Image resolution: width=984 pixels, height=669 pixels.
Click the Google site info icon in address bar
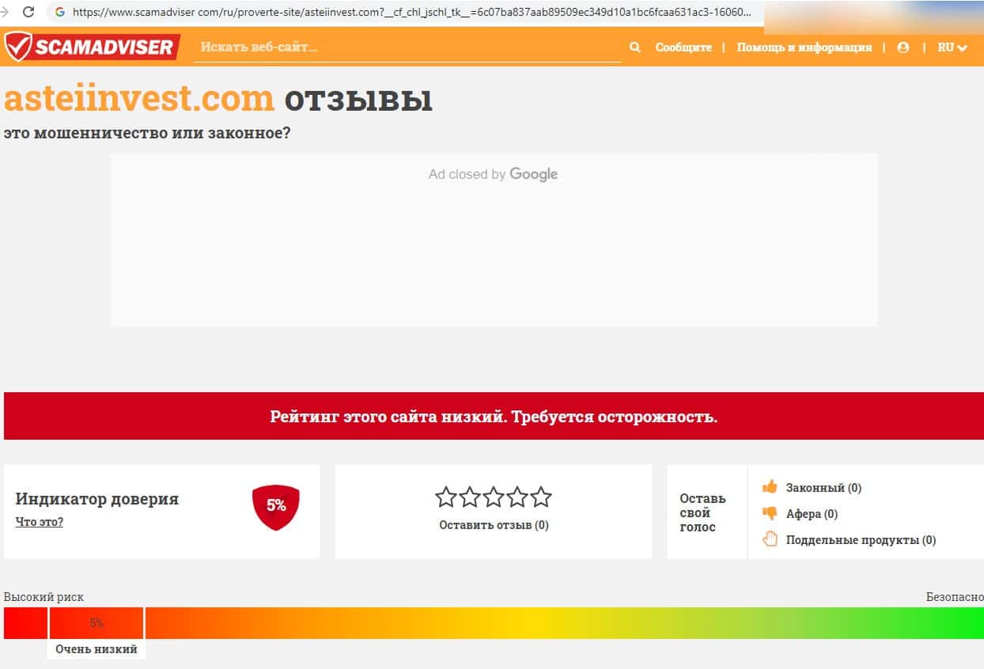59,12
